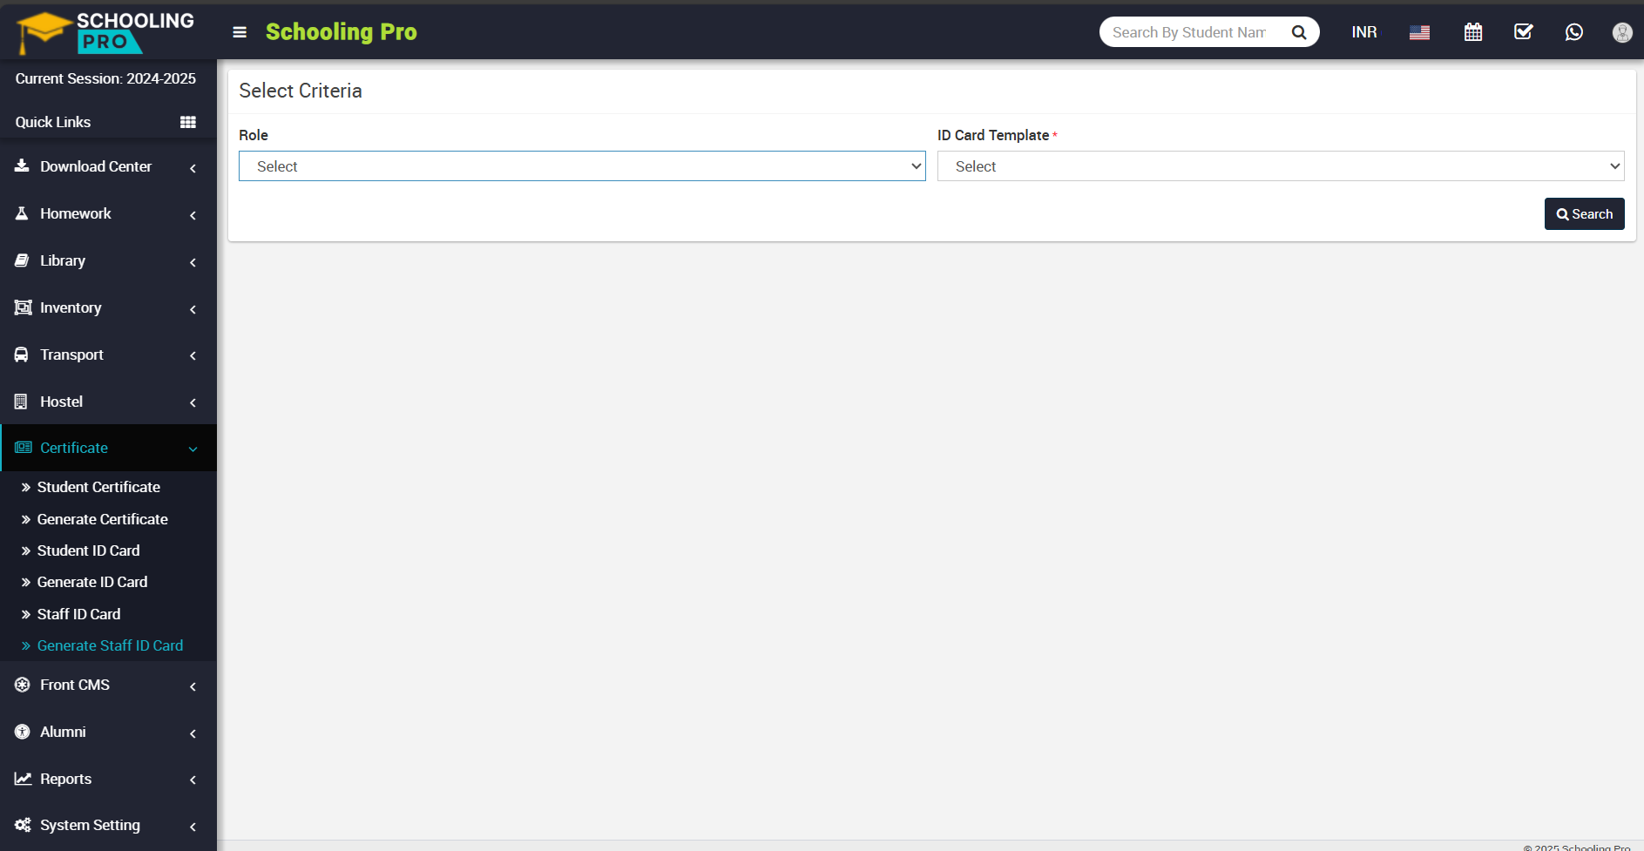Viewport: 1644px width, 851px height.
Task: Click the Quick Links label
Action: (x=53, y=122)
